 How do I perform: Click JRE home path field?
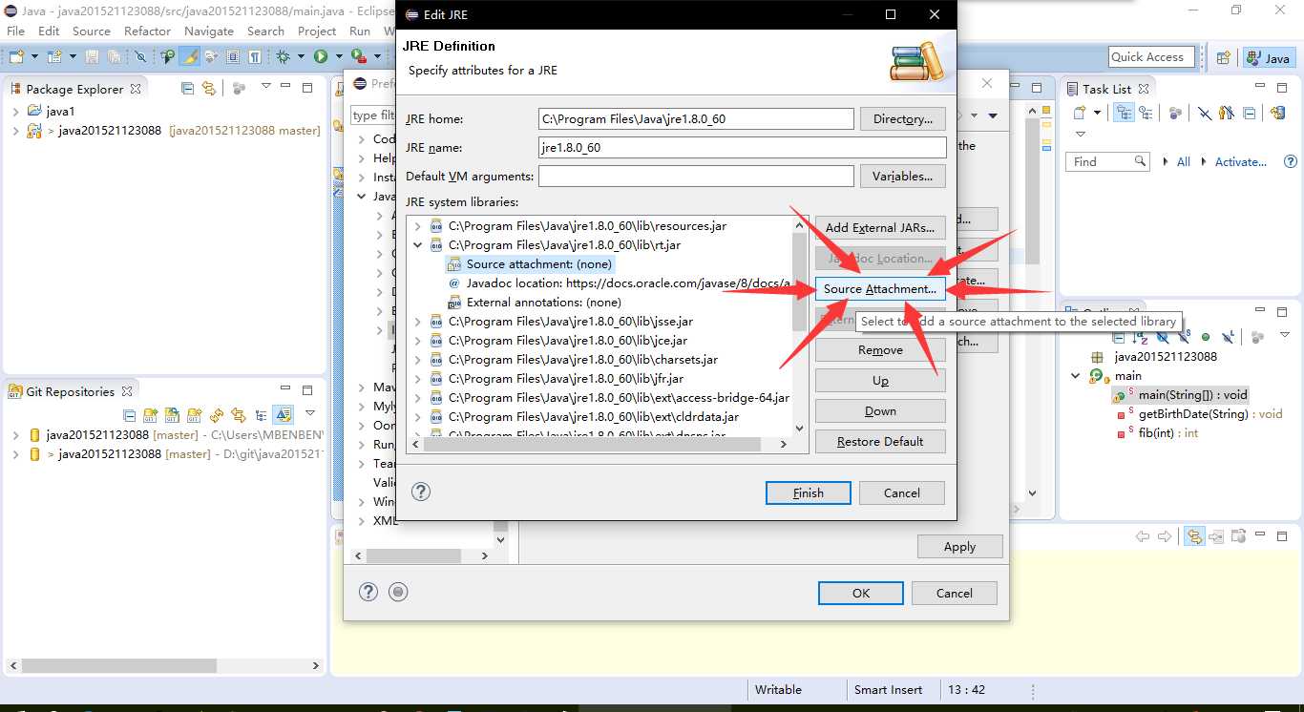click(x=696, y=118)
